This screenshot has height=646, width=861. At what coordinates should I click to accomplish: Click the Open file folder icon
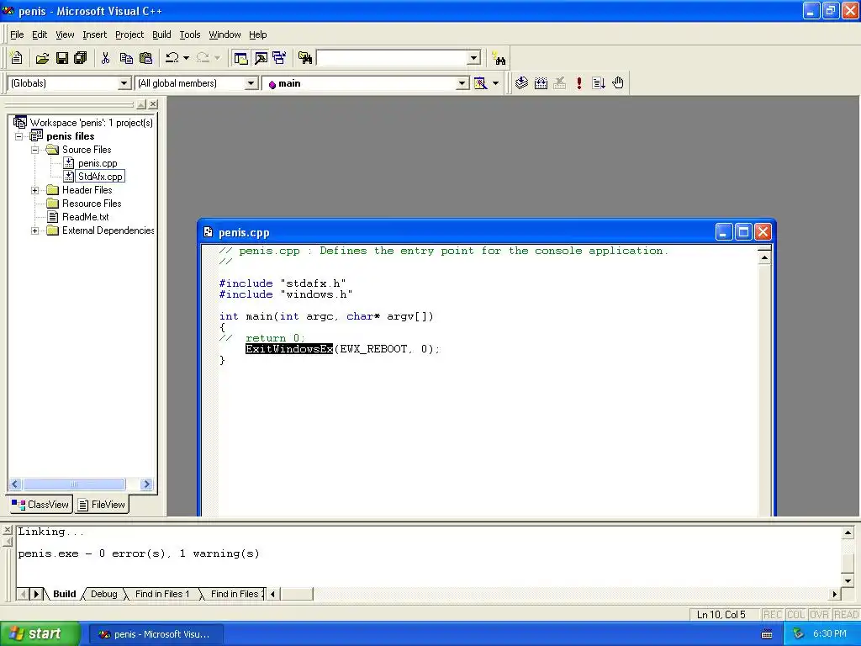pyautogui.click(x=42, y=58)
